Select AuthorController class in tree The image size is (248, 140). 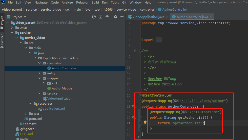(x=64, y=68)
